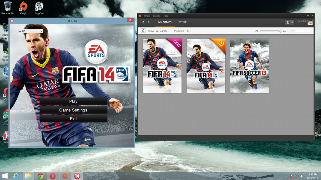
Task: Select the FIFA 14 tile marked NEW
Action: pyautogui.click(x=162, y=66)
